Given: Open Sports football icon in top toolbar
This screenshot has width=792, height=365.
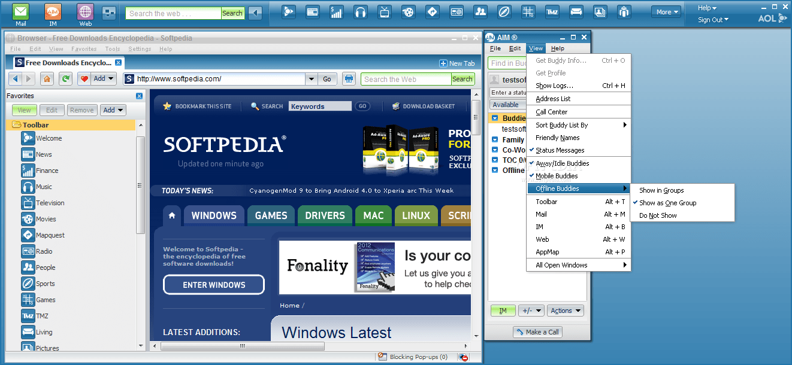Looking at the screenshot, I should pyautogui.click(x=504, y=11).
